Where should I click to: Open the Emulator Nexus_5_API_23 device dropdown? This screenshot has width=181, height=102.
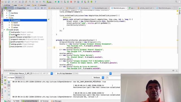pyautogui.click(x=52, y=73)
